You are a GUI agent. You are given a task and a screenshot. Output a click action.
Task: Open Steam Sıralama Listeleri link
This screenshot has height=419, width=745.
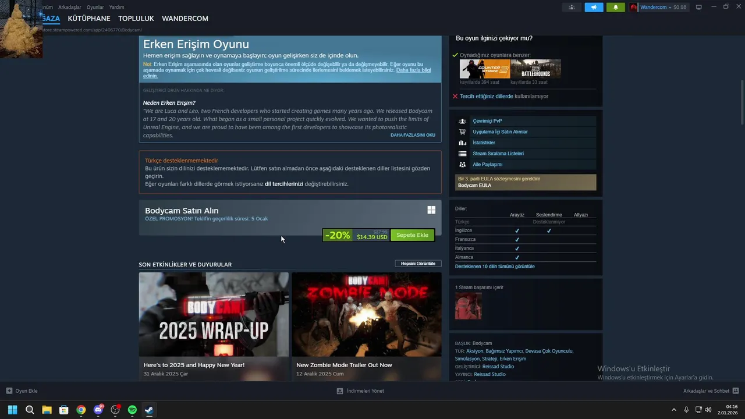498,154
